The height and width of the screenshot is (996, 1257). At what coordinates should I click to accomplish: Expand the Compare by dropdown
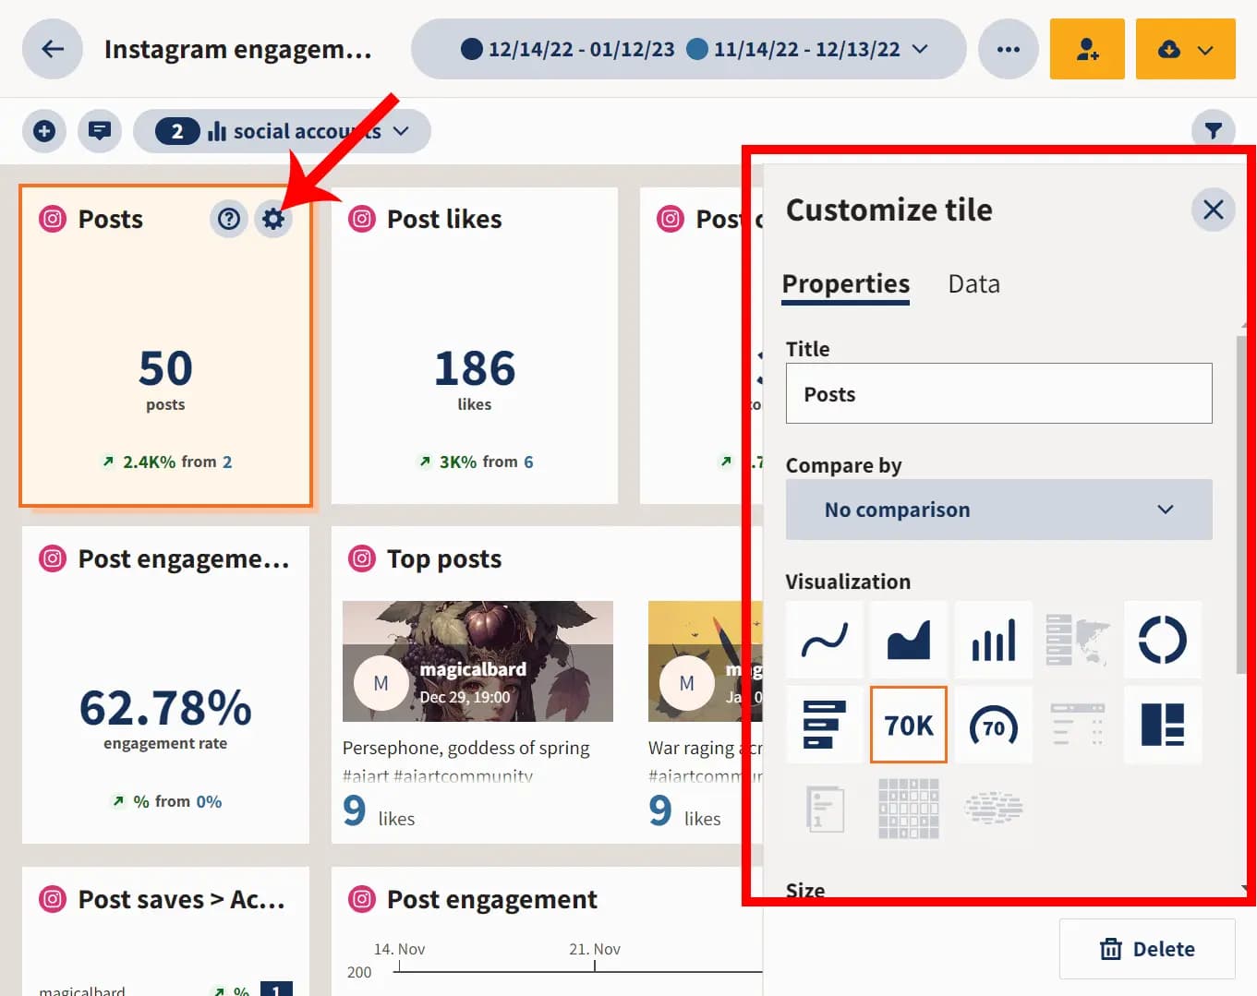click(998, 510)
